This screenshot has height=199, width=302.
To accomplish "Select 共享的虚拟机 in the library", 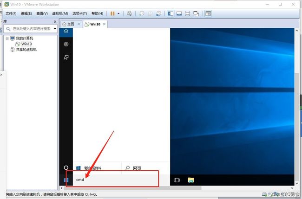I will 26,50.
